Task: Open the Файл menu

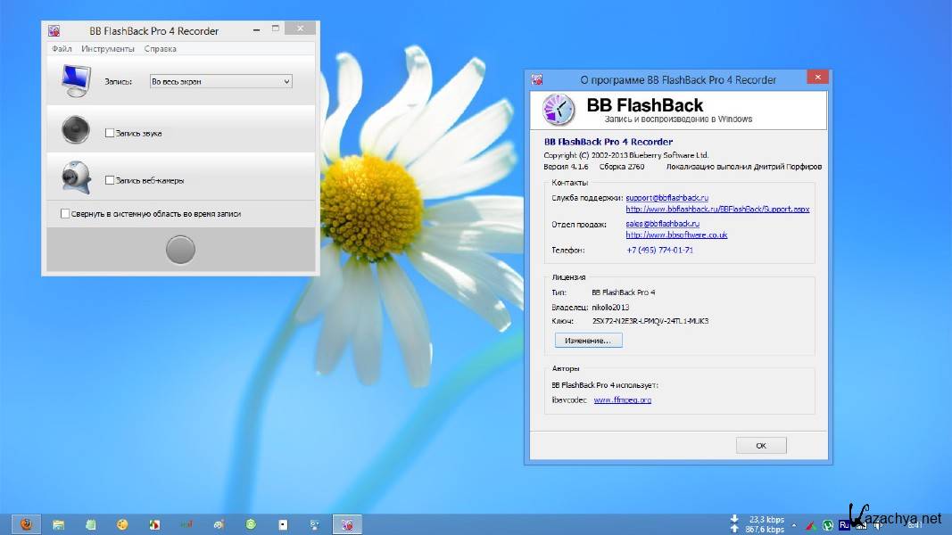Action: coord(62,49)
